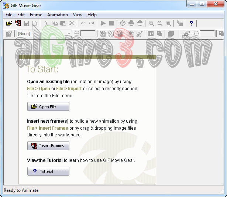
Task: Click the Open File button
Action: point(48,106)
